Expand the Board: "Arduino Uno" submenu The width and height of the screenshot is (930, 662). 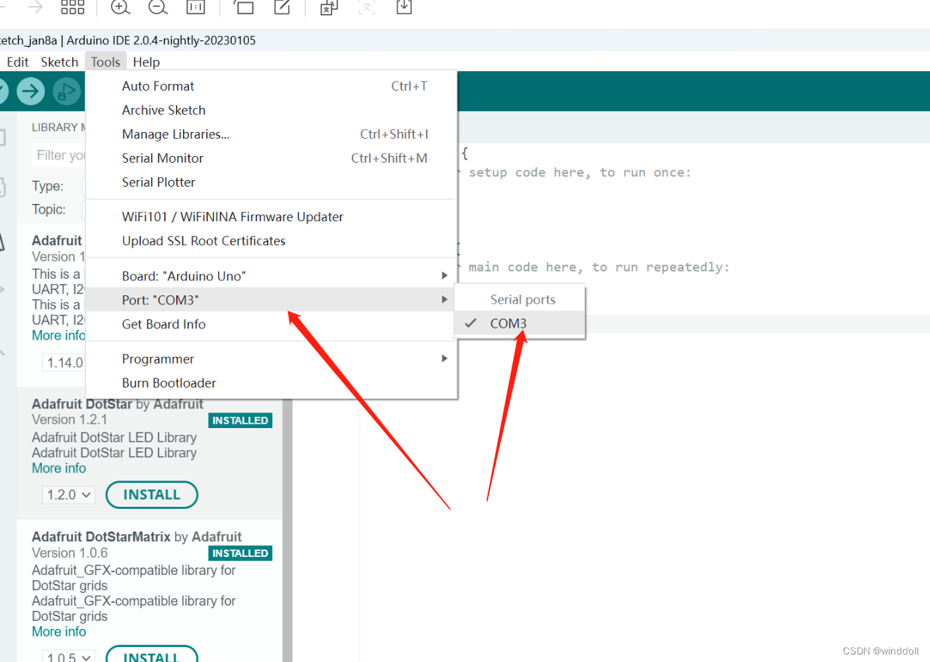[271, 276]
